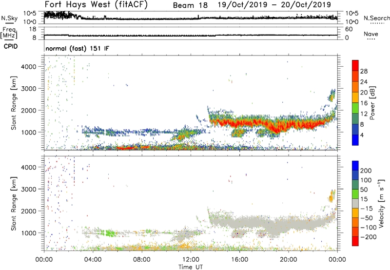Click the bright green 15–50 velocity color bar segment
Viewport: 390px width, 270px height.
pyautogui.click(x=355, y=194)
